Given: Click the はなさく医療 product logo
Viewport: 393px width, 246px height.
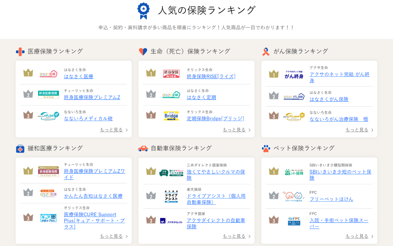Looking at the screenshot, I should tap(49, 74).
